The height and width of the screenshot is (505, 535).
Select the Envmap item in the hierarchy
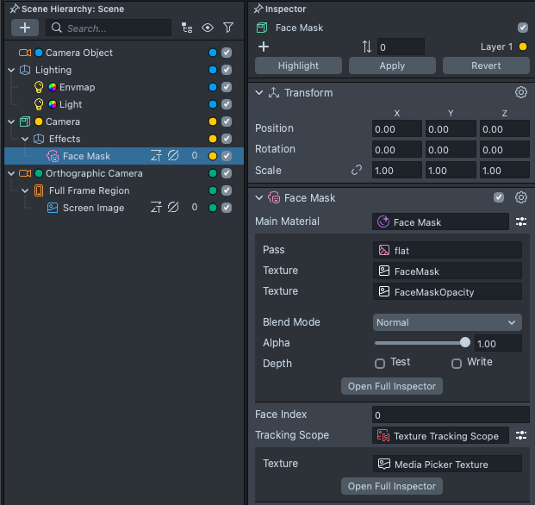pyautogui.click(x=76, y=87)
